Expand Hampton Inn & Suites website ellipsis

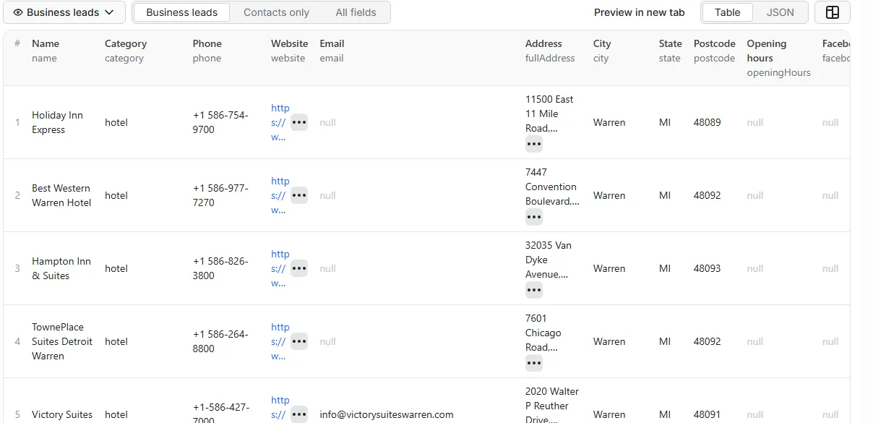[299, 268]
